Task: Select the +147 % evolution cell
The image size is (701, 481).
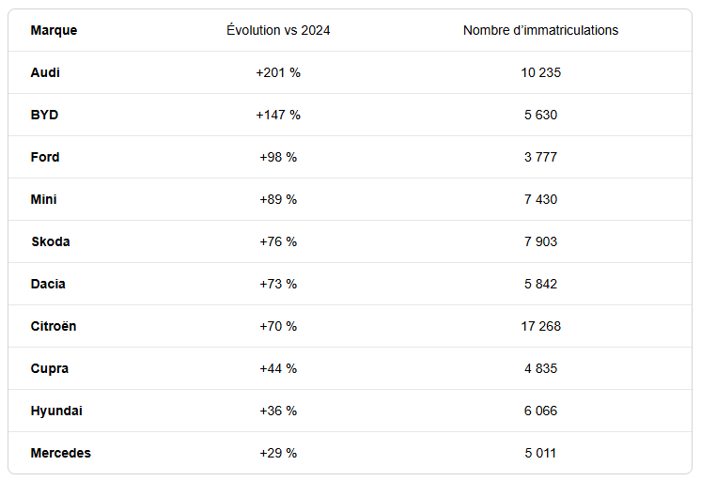Action: pos(278,115)
